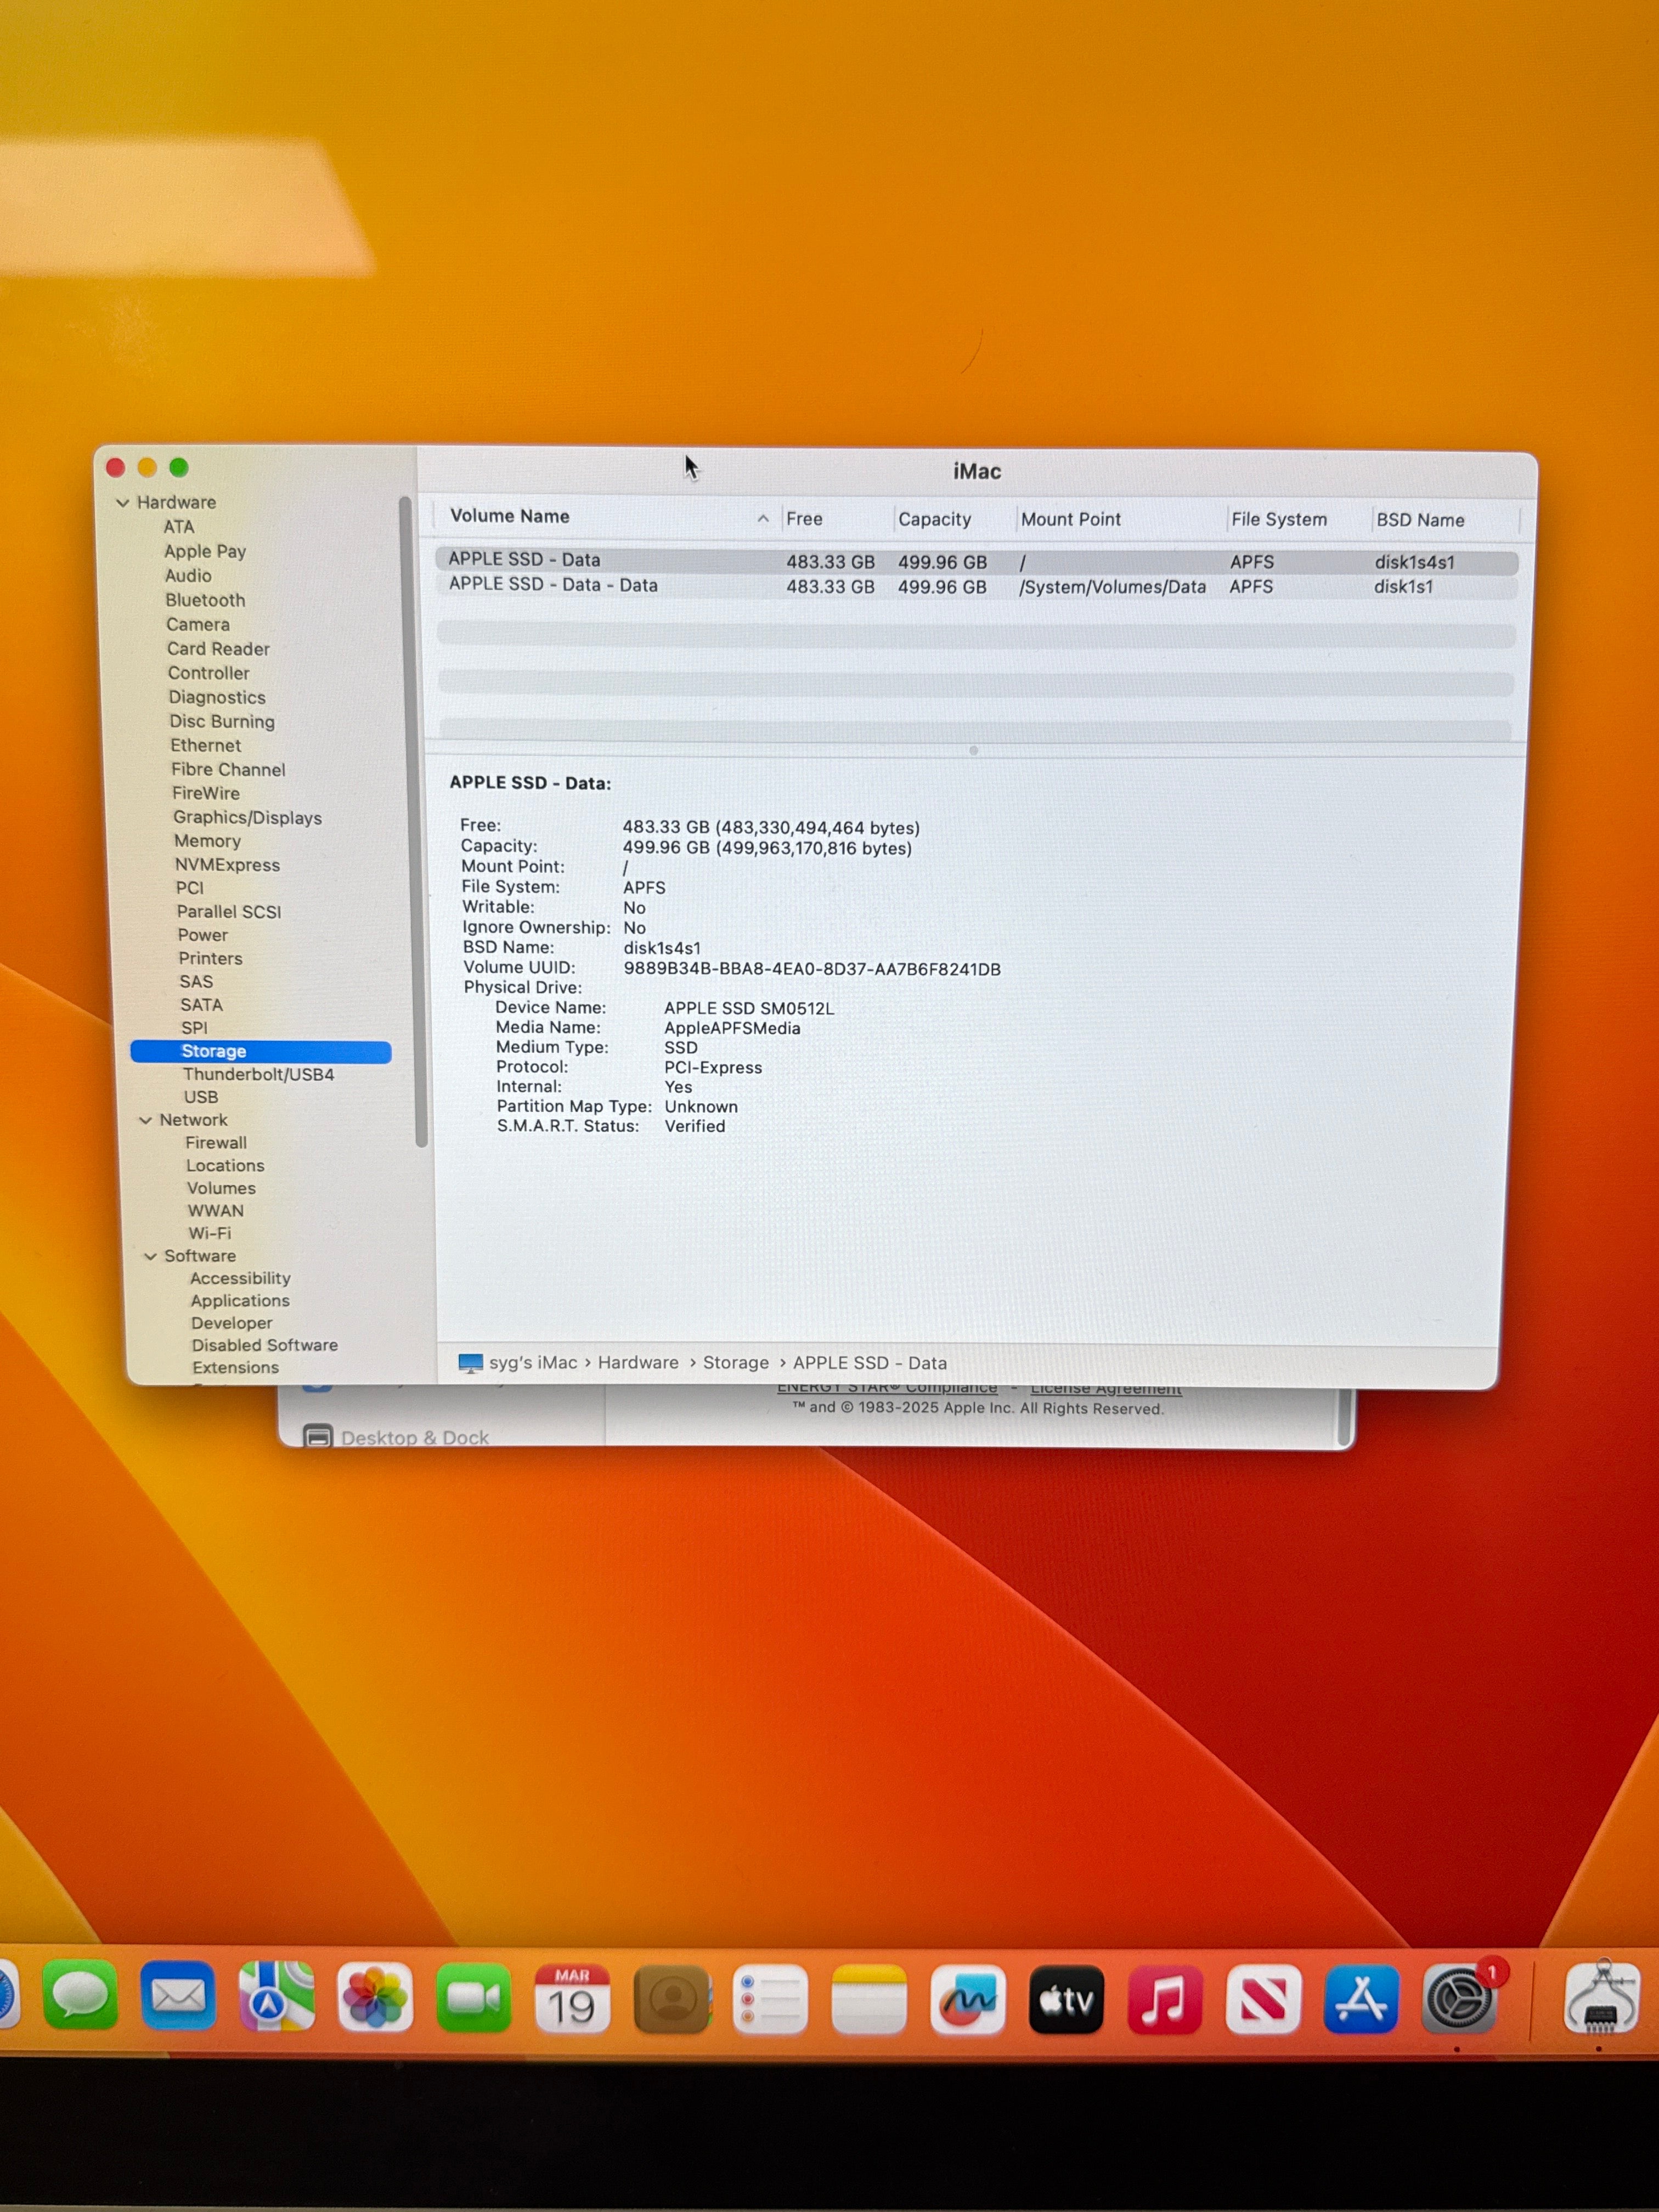Collapse the Hardware section in the sidebar

[123, 503]
